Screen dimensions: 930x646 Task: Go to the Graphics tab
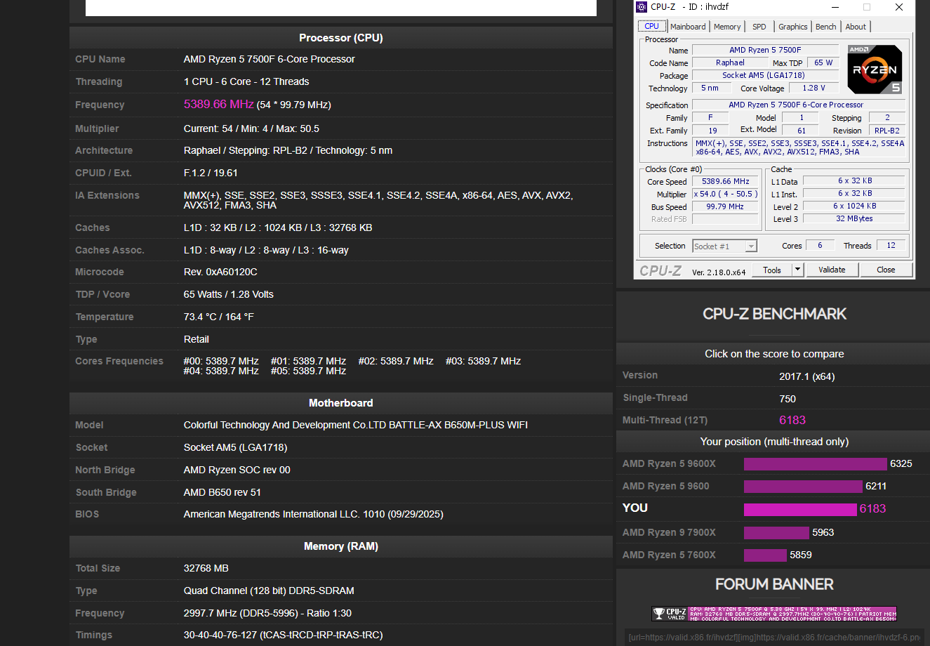point(793,27)
